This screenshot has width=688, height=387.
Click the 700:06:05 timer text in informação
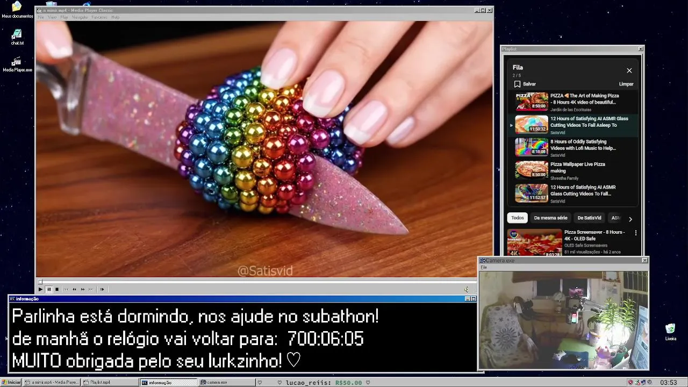pyautogui.click(x=325, y=339)
